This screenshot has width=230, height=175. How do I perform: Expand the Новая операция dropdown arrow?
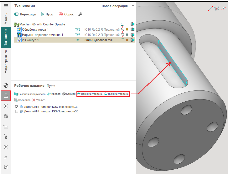pos(133,6)
